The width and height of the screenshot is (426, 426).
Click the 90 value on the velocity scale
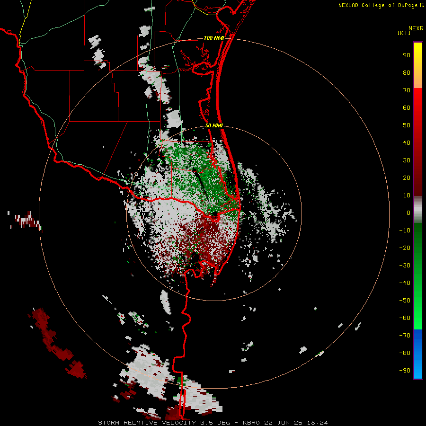(407, 55)
